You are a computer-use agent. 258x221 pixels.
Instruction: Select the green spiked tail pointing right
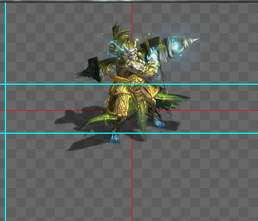pyautogui.click(x=173, y=99)
